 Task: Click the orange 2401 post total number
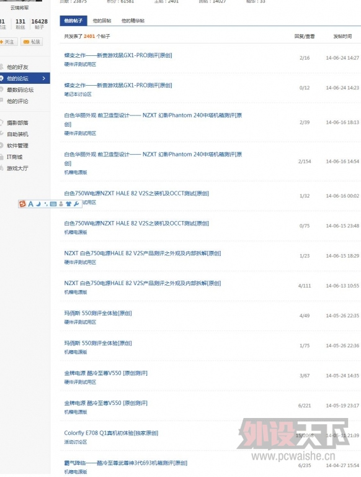point(89,36)
